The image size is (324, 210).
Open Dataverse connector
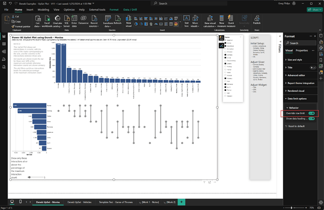click(x=84, y=20)
